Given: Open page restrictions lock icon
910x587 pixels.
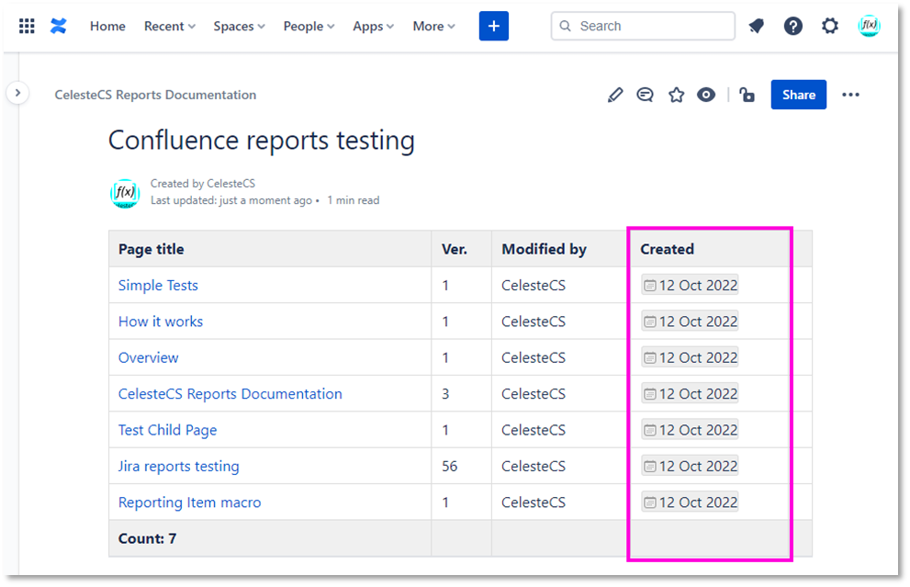Looking at the screenshot, I should (x=747, y=95).
